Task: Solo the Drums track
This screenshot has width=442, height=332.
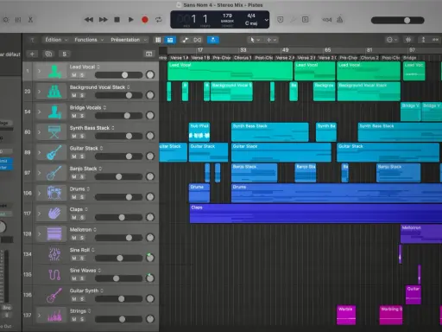Action: click(x=82, y=197)
